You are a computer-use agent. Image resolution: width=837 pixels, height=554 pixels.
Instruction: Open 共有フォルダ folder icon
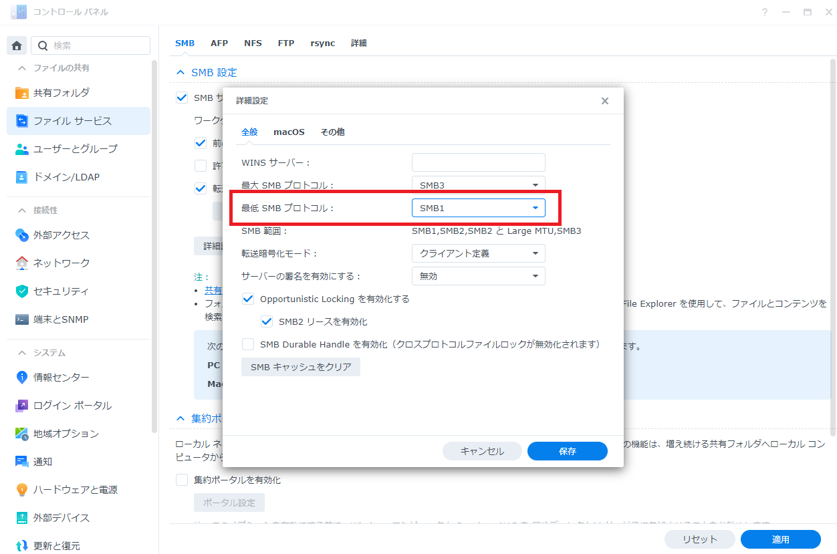(22, 93)
